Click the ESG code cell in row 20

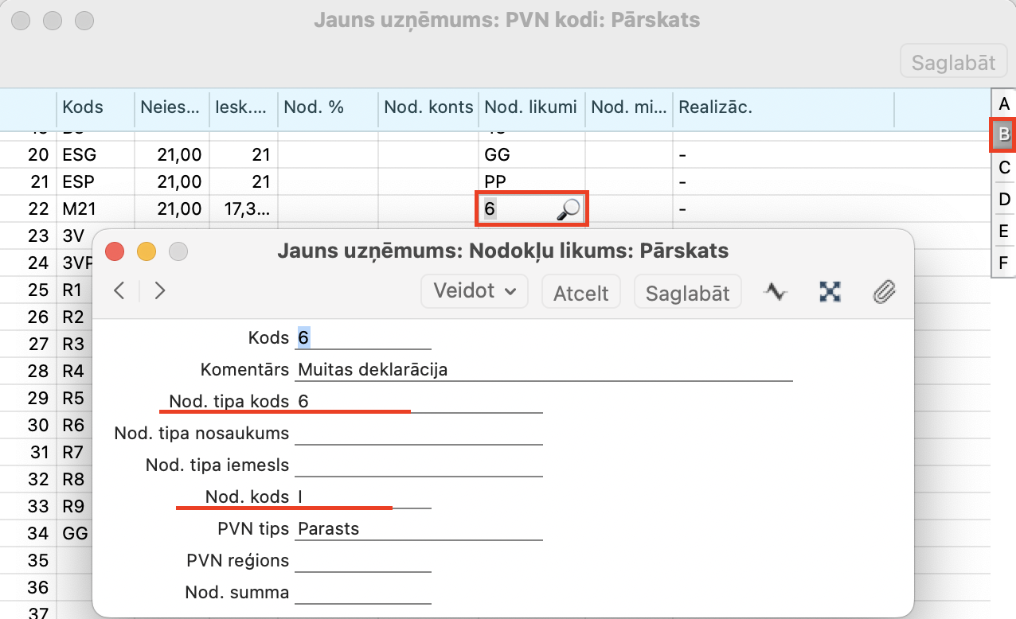(x=95, y=155)
